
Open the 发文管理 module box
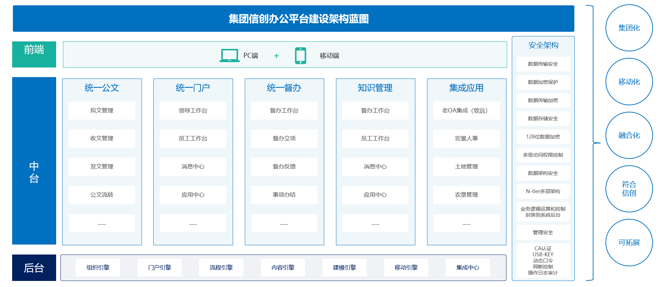click(x=102, y=167)
